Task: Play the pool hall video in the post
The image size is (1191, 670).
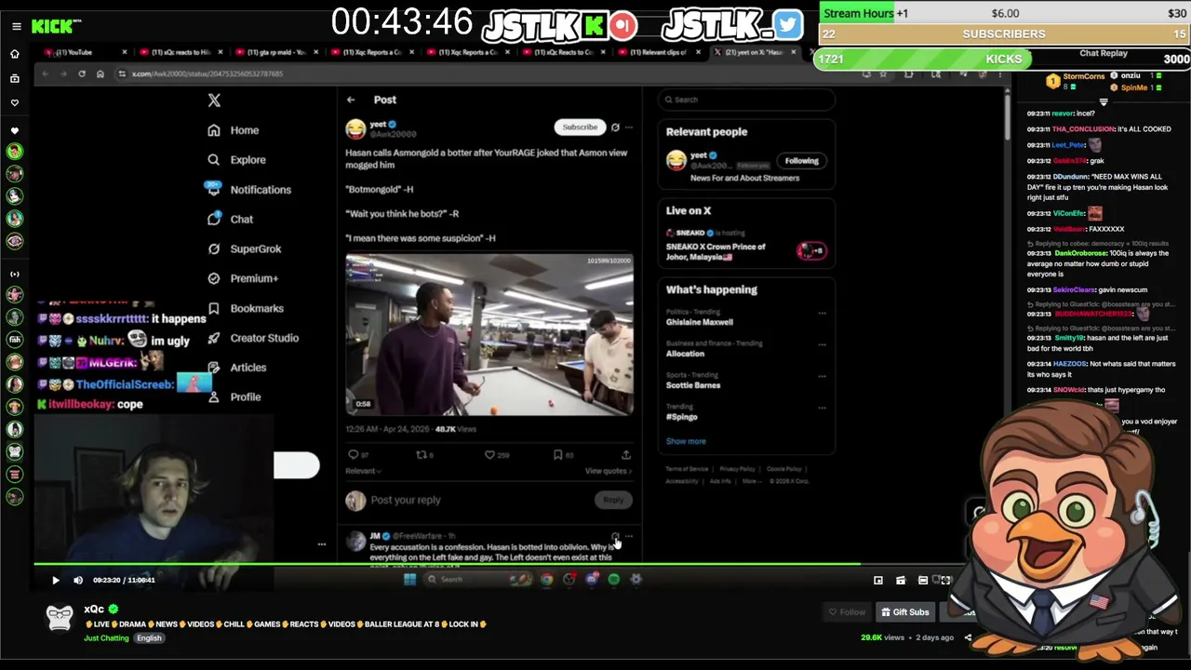Action: [489, 334]
